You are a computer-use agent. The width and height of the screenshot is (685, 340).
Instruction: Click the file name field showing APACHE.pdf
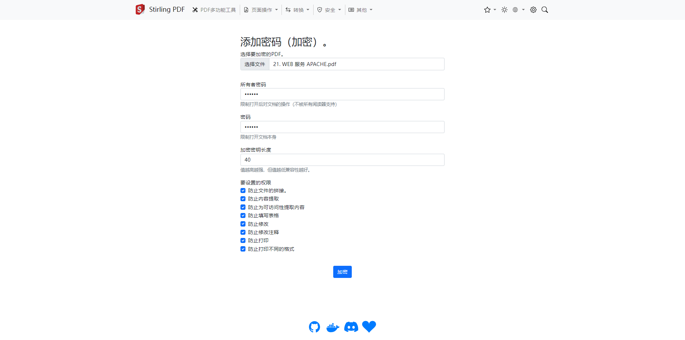coord(357,64)
